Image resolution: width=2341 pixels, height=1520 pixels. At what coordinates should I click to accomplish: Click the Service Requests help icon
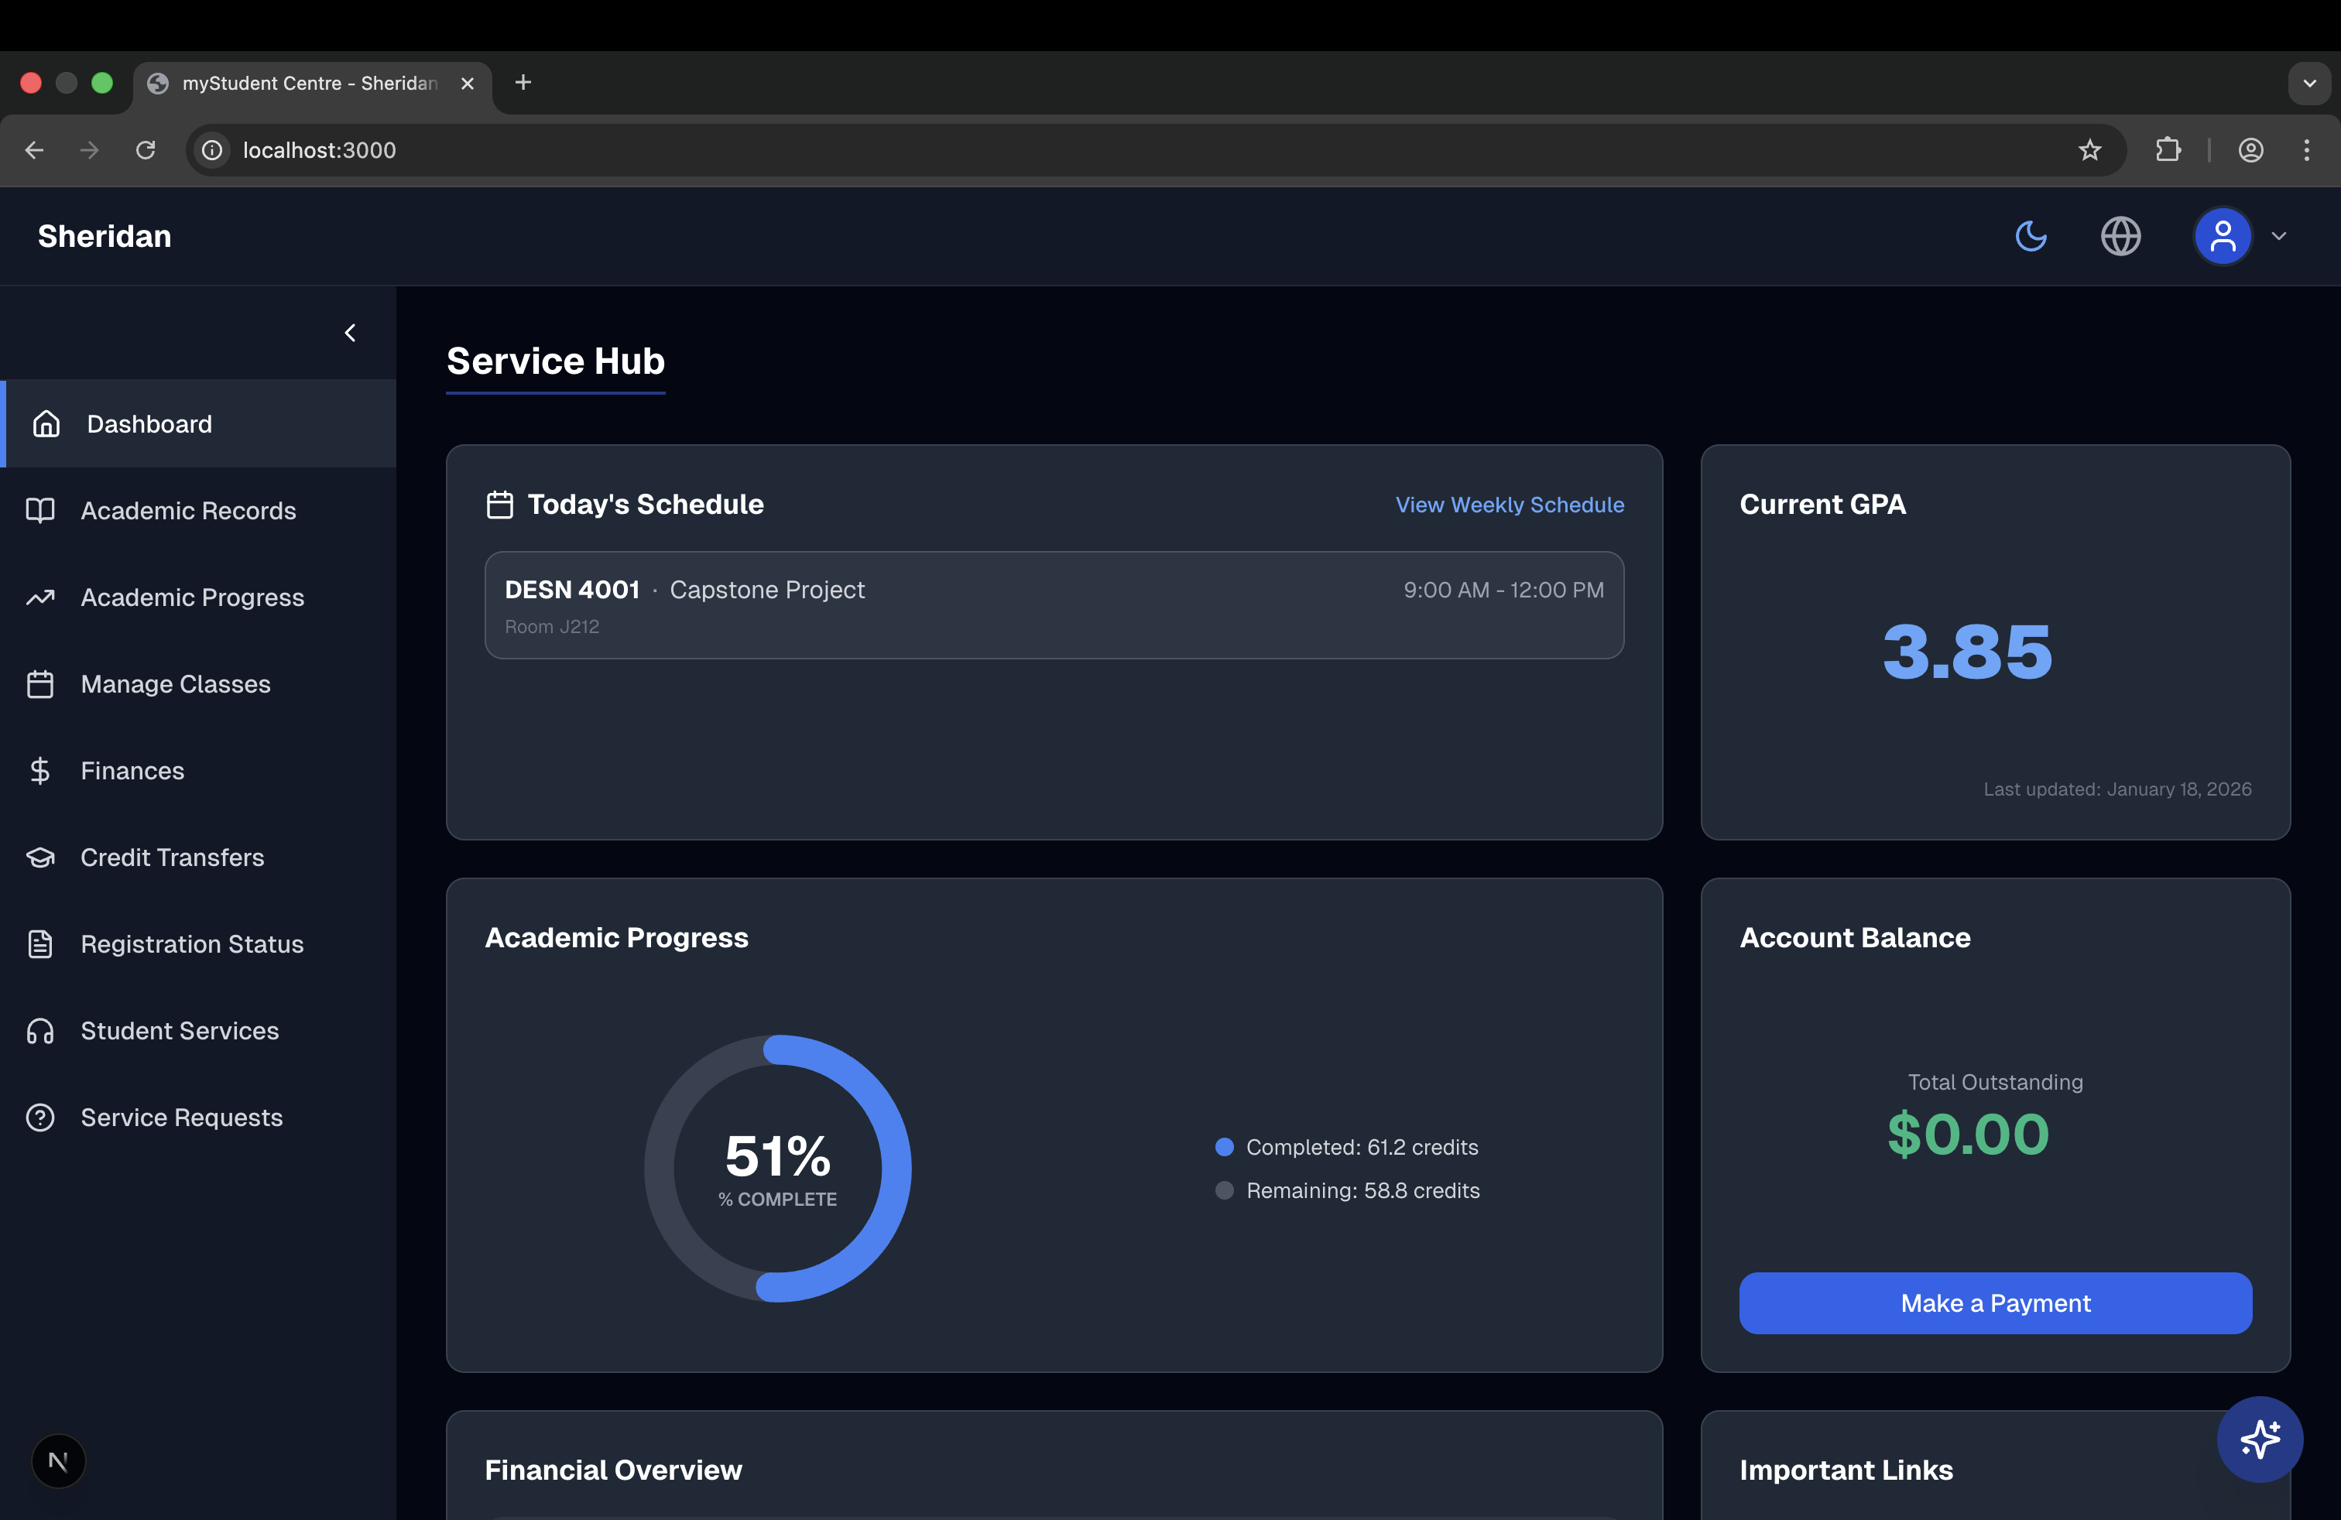click(x=40, y=1118)
